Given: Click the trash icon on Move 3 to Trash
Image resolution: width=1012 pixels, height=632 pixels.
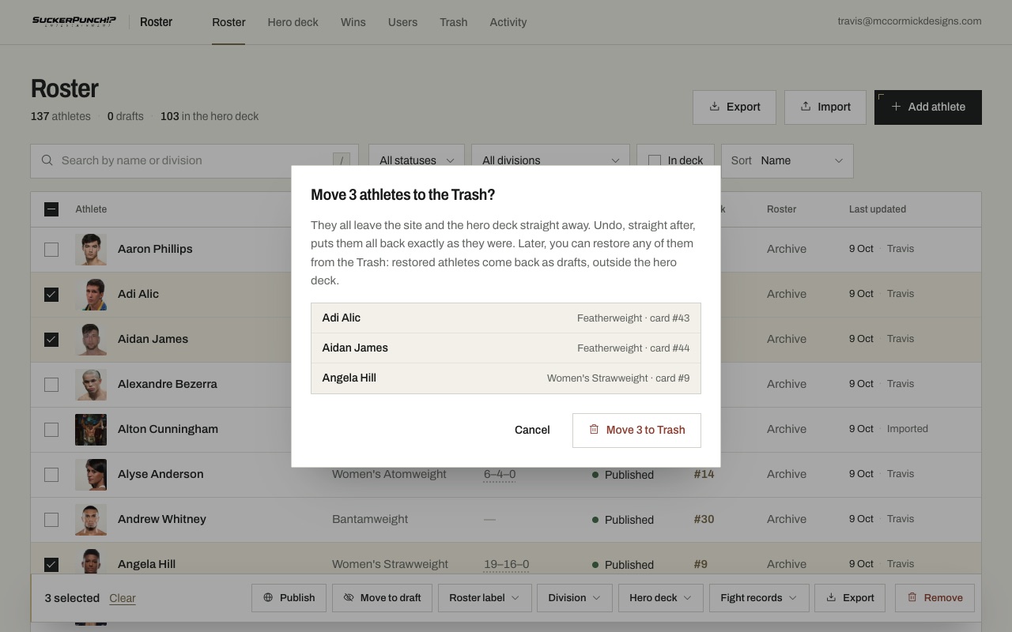Looking at the screenshot, I should [594, 430].
